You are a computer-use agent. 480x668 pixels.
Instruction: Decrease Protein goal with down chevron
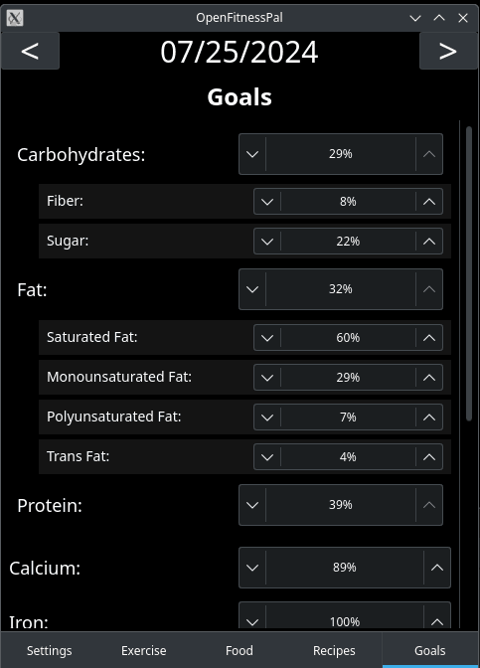[x=252, y=505]
